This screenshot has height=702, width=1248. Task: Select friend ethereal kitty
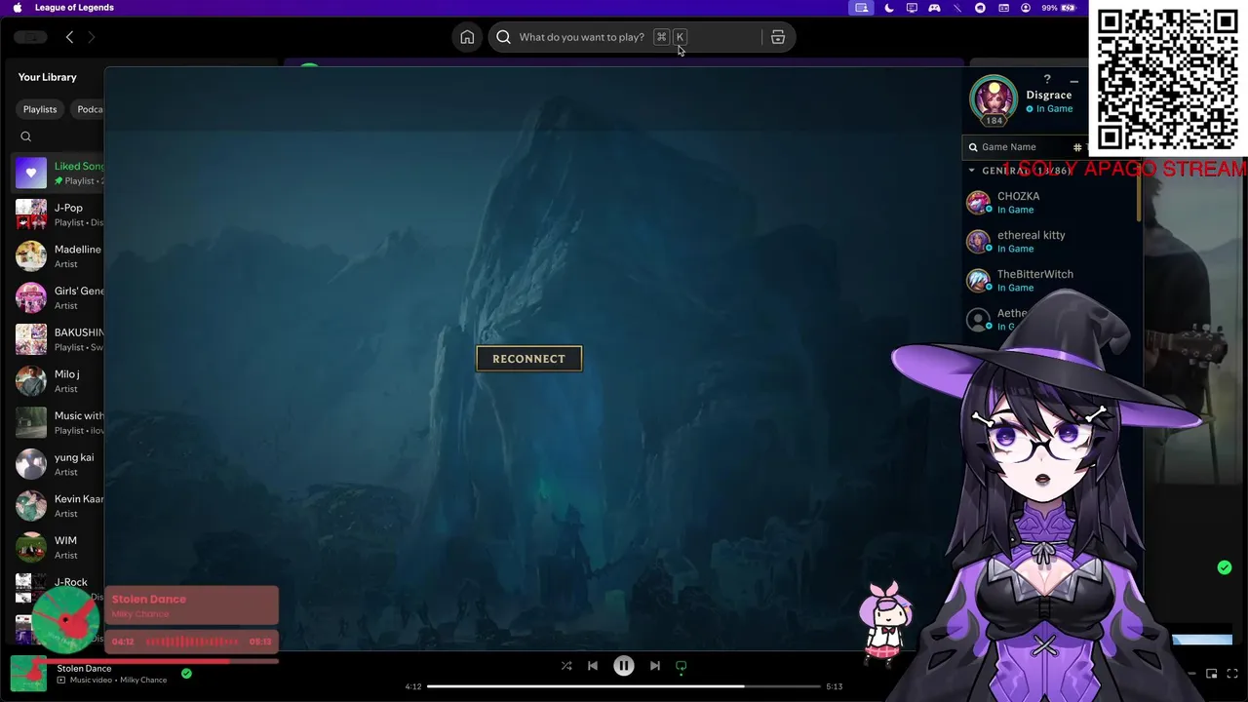pyautogui.click(x=1051, y=242)
